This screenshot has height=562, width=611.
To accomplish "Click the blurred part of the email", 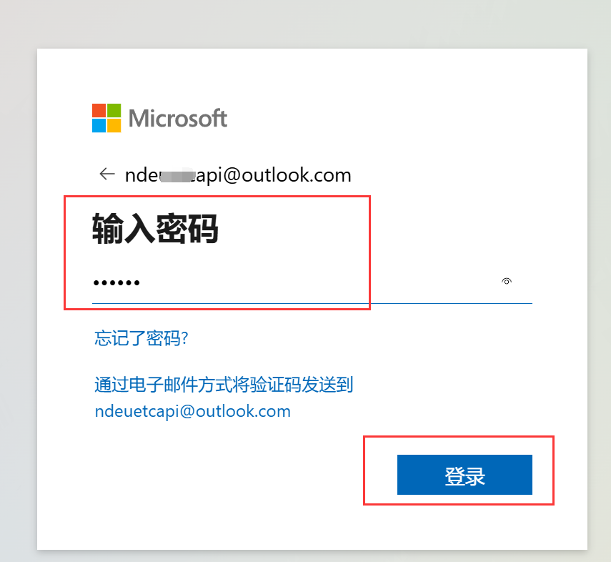I will (x=177, y=176).
